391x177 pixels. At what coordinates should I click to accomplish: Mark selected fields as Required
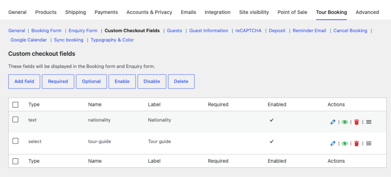(x=58, y=82)
